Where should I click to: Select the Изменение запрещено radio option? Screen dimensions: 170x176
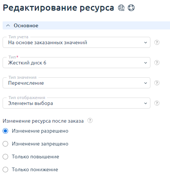(6, 144)
